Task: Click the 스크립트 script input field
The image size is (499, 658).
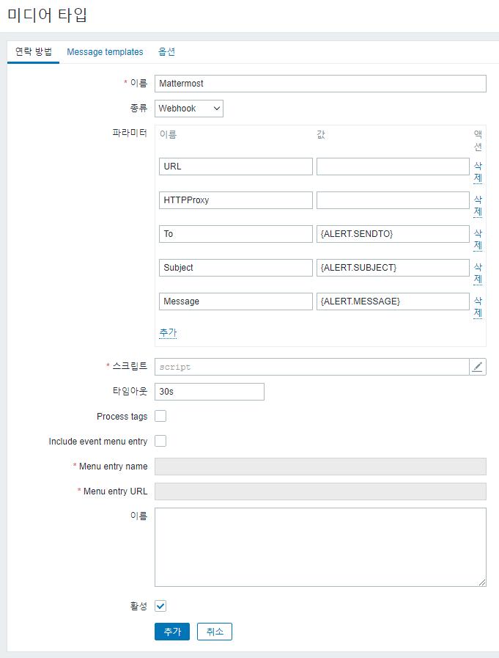Action: click(312, 367)
